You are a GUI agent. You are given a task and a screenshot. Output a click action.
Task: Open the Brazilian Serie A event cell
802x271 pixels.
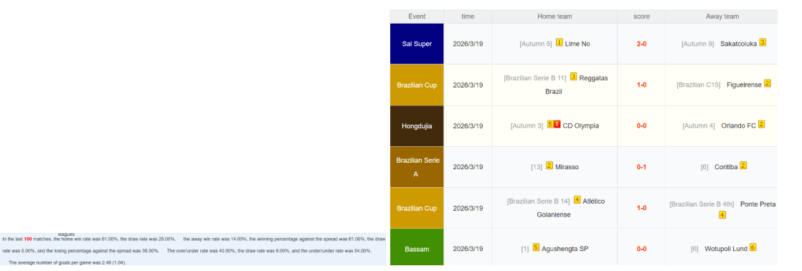417,167
